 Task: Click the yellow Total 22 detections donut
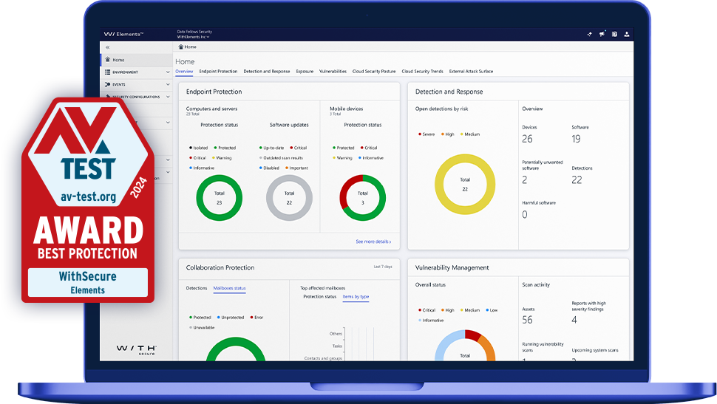click(x=465, y=184)
